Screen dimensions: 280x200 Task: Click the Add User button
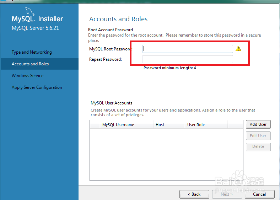pyautogui.click(x=258, y=124)
